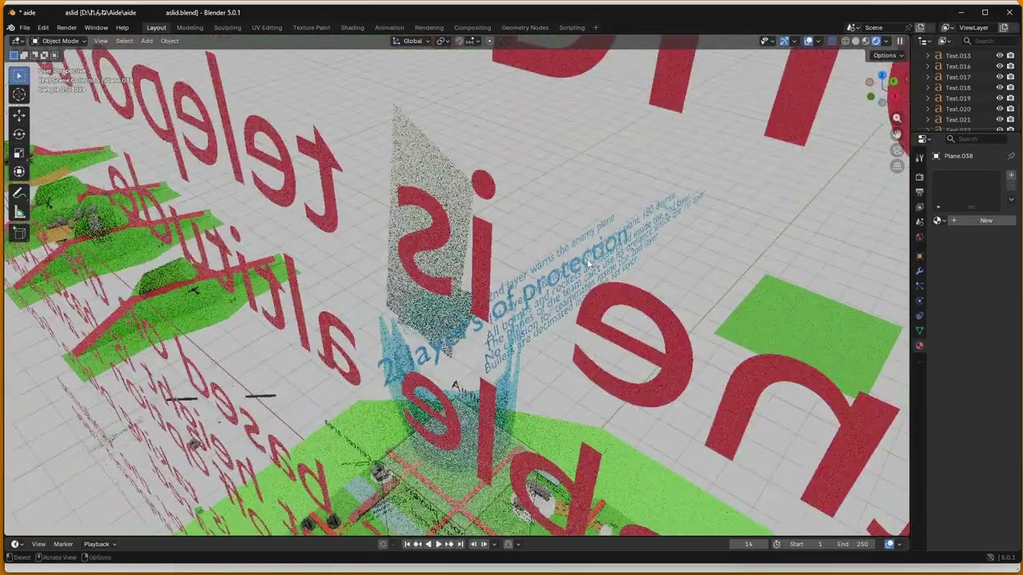Viewport: 1023px width, 575px height.
Task: Toggle camera view gizmo in viewport
Action: (x=897, y=150)
